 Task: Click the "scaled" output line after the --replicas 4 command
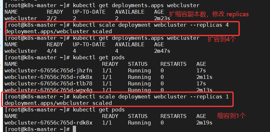click(x=58, y=31)
